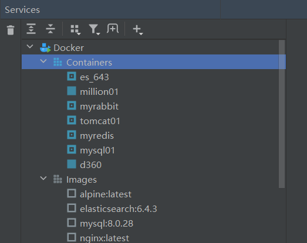Screen dimensions: 307x243
Task: Select the elasticsearch:6.4.3 image
Action: [x=119, y=209]
